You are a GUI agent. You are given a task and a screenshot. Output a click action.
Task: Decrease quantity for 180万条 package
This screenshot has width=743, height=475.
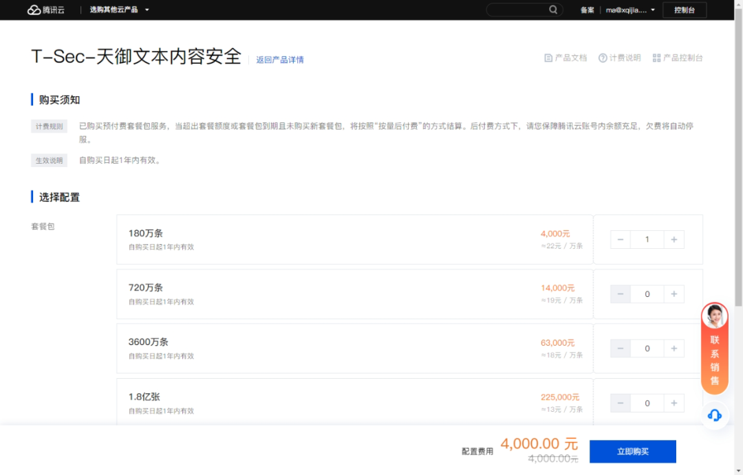point(621,240)
